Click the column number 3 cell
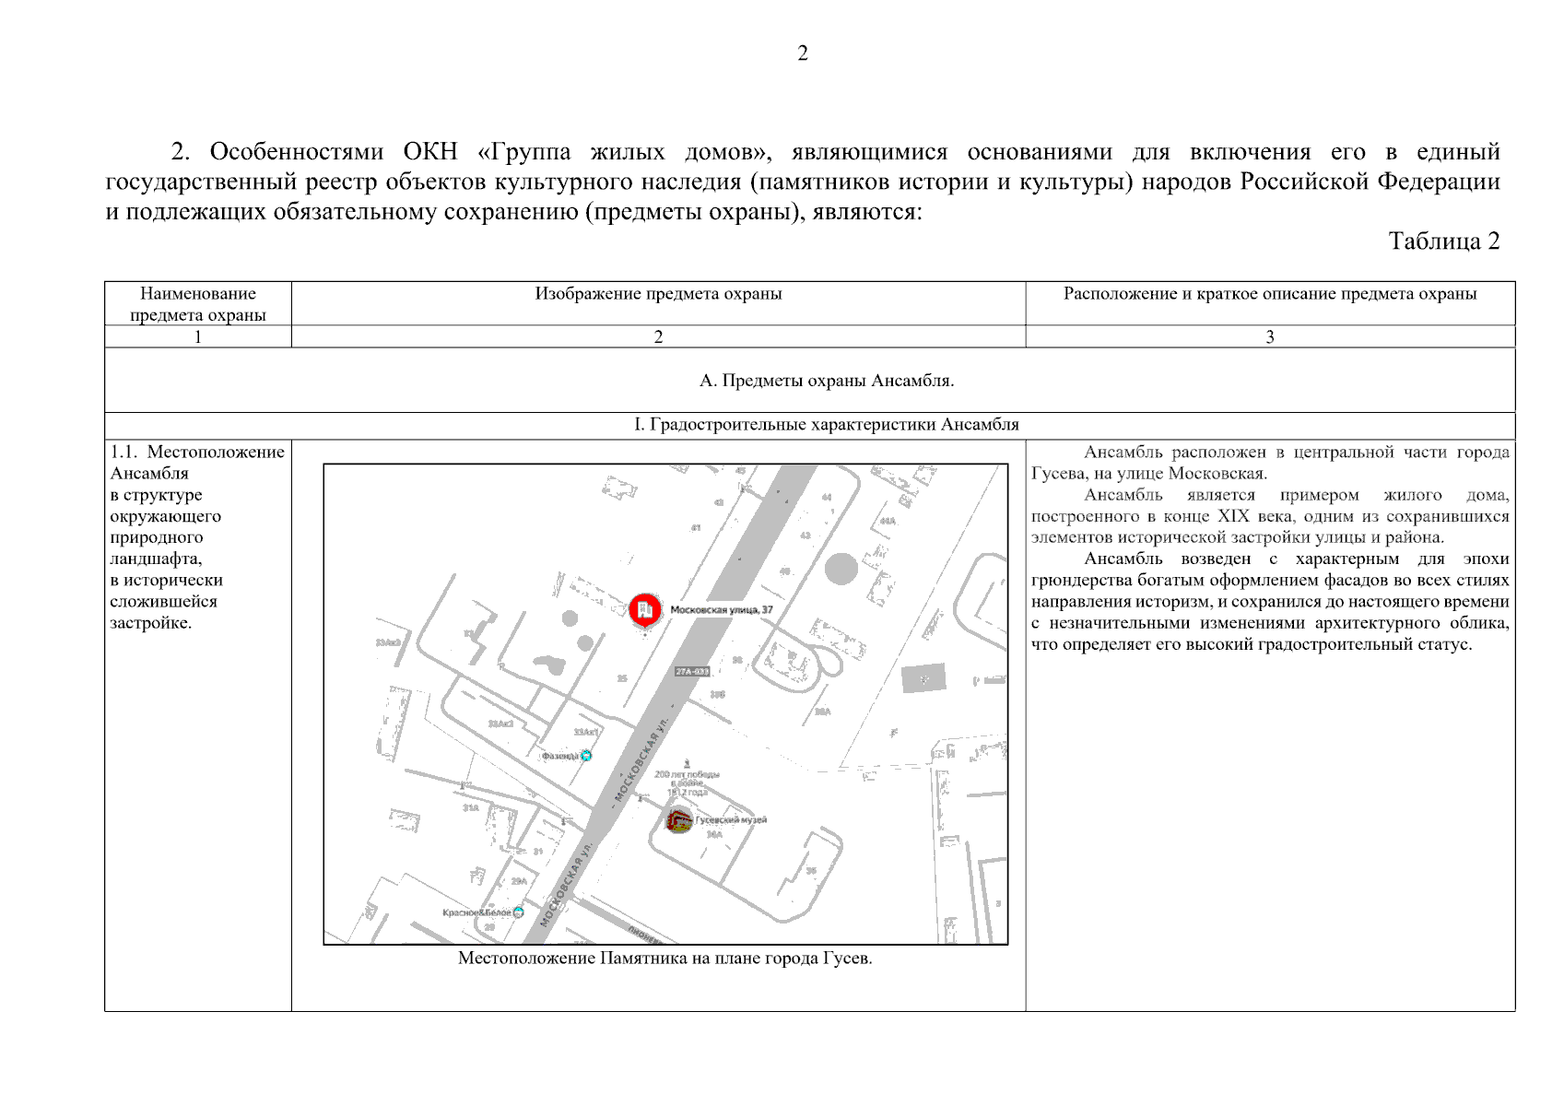This screenshot has width=1564, height=1106. click(x=1270, y=337)
